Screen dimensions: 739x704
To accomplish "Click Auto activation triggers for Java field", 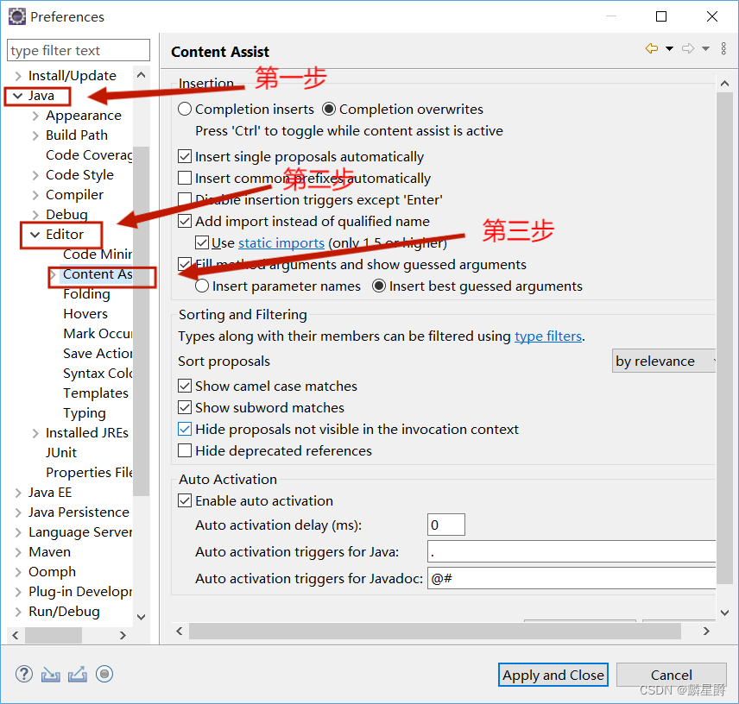I will 572,551.
